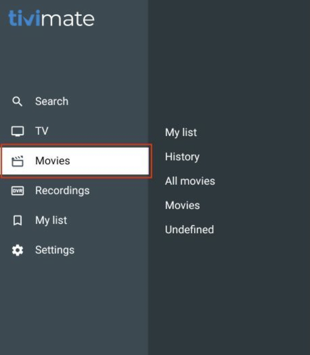
Task: Click the Movies clapperboard icon
Action: tap(17, 161)
